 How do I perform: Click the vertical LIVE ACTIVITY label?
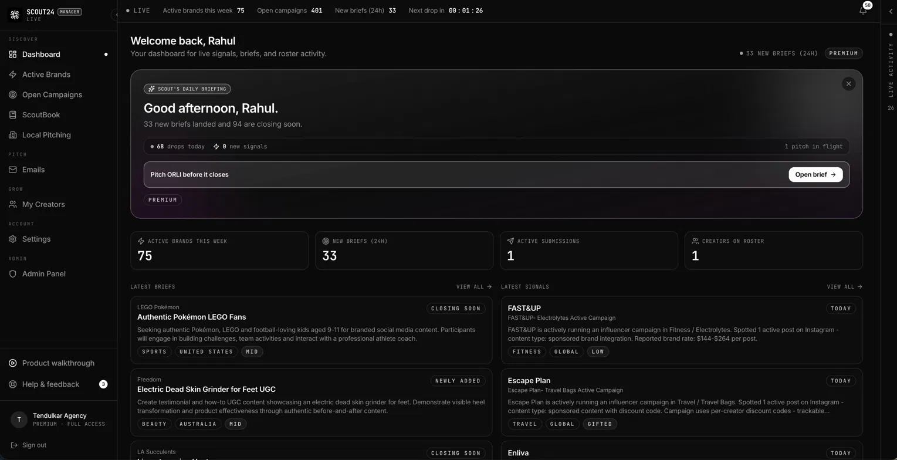pos(891,70)
